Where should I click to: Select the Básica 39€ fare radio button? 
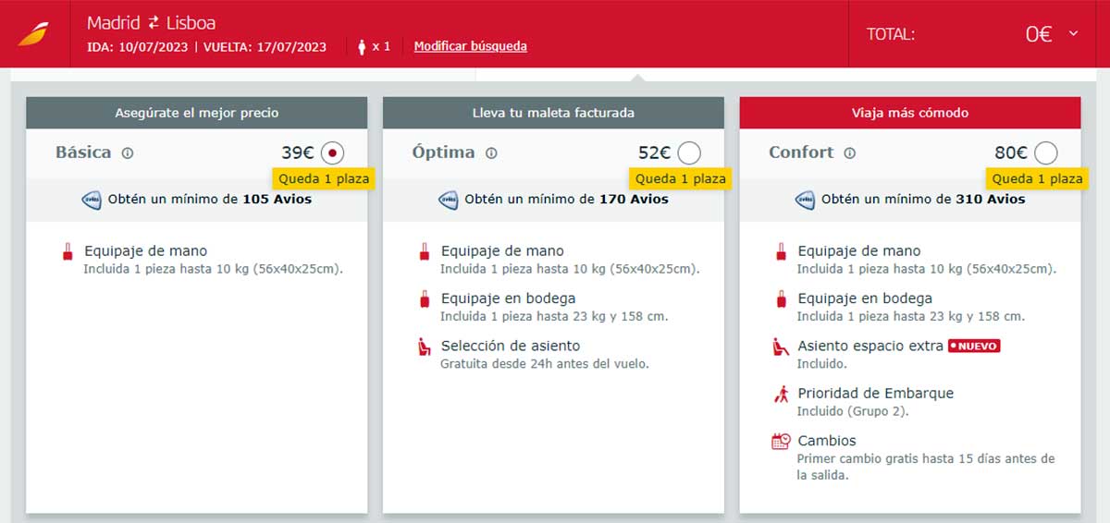[x=332, y=153]
